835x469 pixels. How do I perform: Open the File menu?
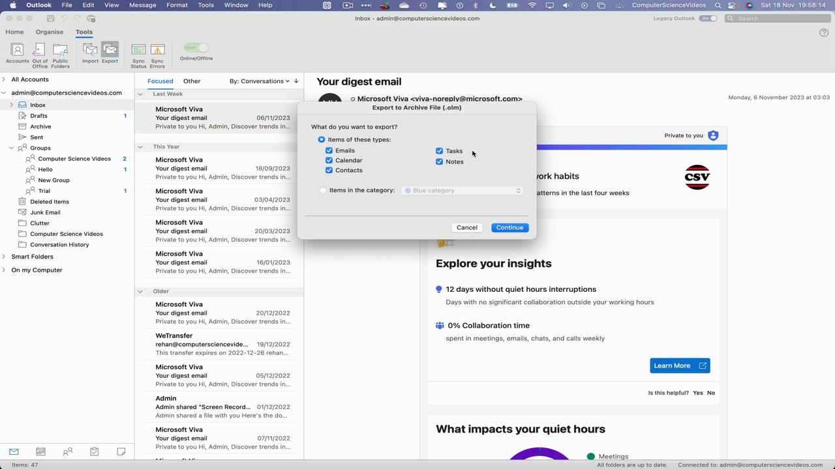tap(67, 5)
